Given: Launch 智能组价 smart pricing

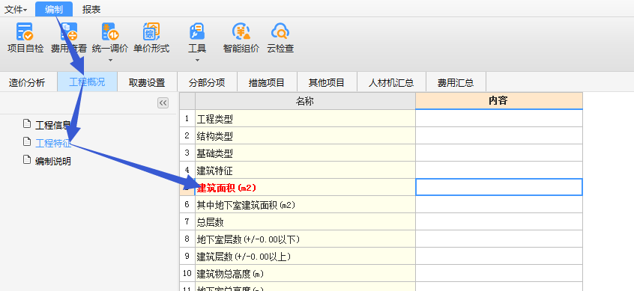Looking at the screenshot, I should click(241, 38).
